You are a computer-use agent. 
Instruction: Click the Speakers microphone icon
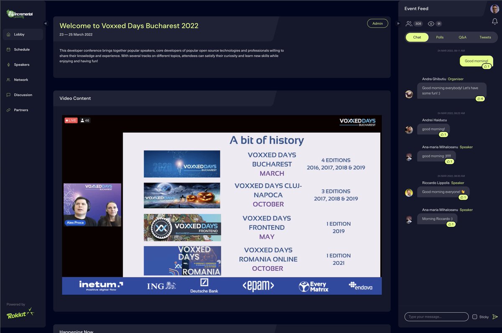[8, 64]
